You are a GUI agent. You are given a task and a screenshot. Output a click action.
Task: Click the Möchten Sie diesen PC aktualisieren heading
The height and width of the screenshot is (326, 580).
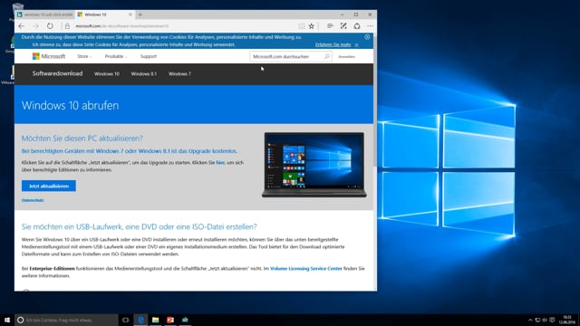click(x=82, y=138)
